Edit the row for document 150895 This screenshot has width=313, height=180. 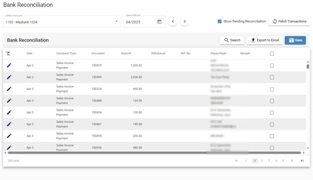click(x=9, y=136)
